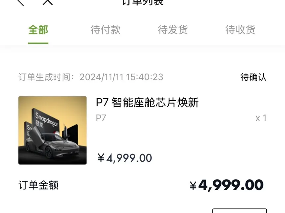
Task: Close the page with the X icon
Action: coord(48,2)
